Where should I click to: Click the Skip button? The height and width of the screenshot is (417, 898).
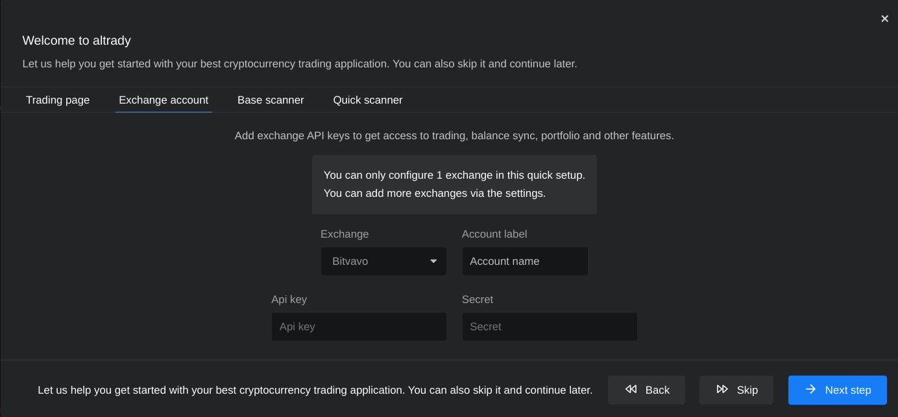(x=736, y=390)
